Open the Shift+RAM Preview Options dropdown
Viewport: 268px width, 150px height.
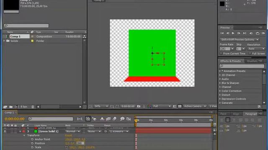coord(239,40)
